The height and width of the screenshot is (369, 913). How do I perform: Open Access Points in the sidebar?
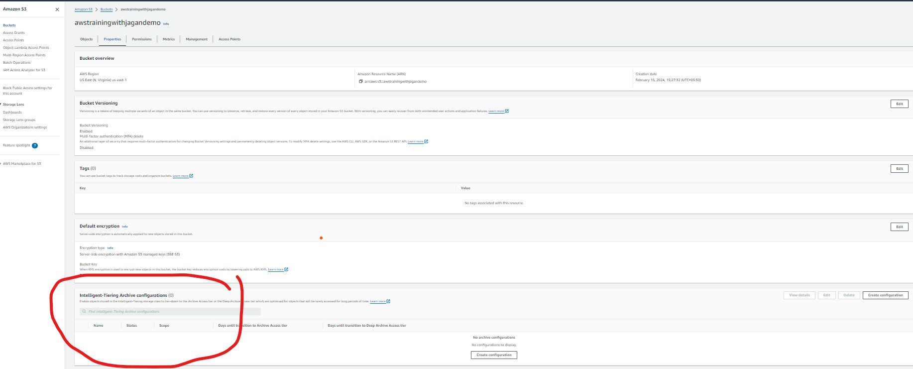point(13,40)
